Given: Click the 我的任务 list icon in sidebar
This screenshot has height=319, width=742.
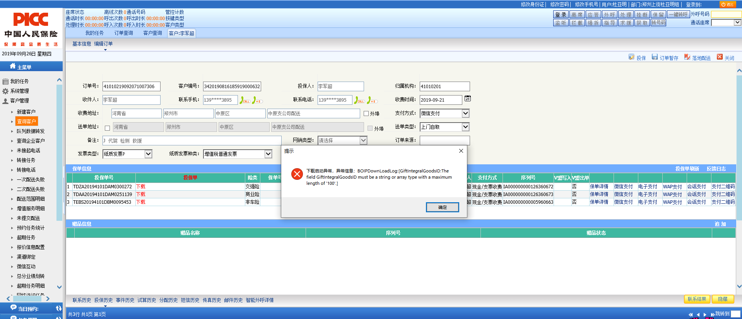Looking at the screenshot, I should pyautogui.click(x=5, y=82).
